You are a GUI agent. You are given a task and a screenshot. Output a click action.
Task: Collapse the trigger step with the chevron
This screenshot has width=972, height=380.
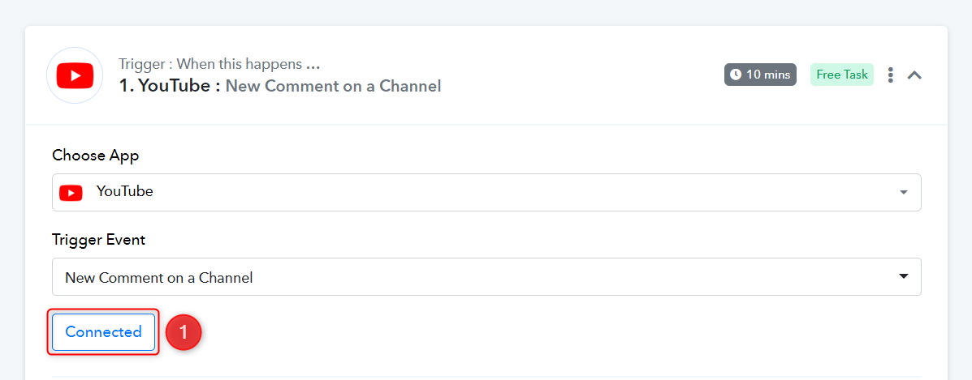tap(914, 75)
